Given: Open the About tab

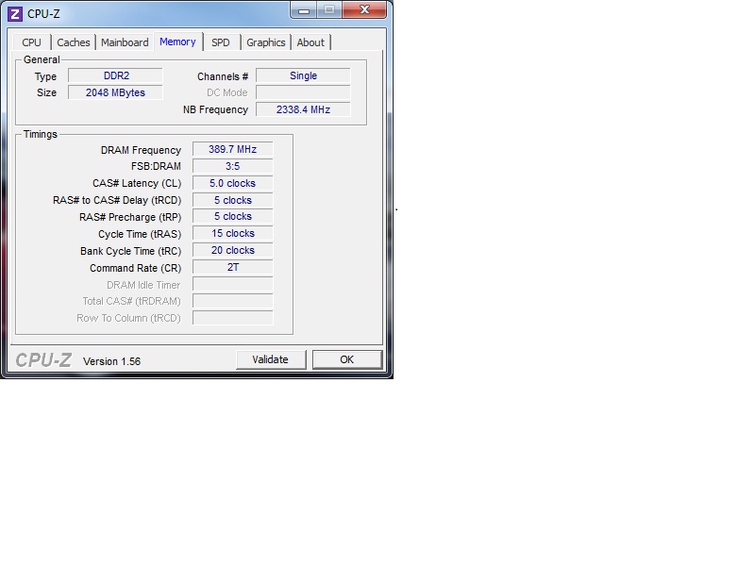Looking at the screenshot, I should [x=310, y=42].
